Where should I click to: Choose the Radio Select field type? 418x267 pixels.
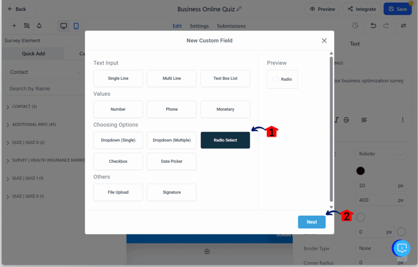point(225,140)
